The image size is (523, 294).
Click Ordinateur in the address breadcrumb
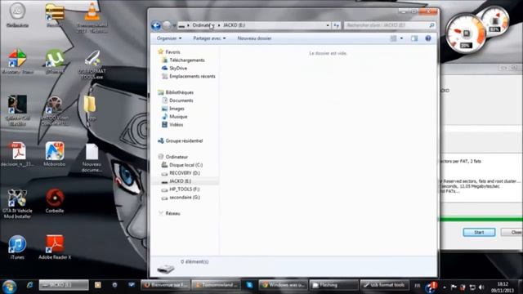tap(203, 25)
